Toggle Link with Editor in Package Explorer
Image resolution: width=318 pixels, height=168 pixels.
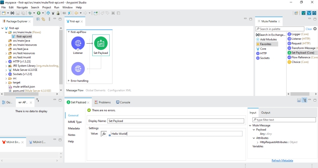43,19
